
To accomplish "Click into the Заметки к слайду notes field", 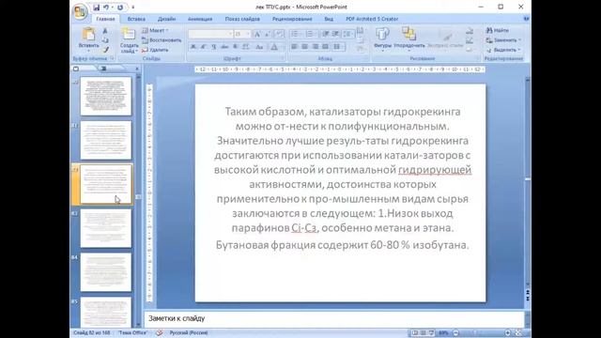I will tap(334, 318).
